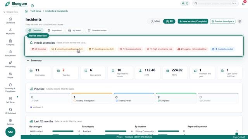Filter by High or extreme risk chip
The image size is (248, 139).
(159, 49)
